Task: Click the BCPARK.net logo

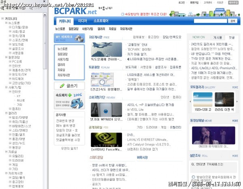Action: [x=75, y=11]
